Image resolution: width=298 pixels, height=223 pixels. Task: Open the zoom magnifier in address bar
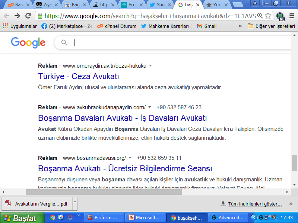click(x=260, y=16)
